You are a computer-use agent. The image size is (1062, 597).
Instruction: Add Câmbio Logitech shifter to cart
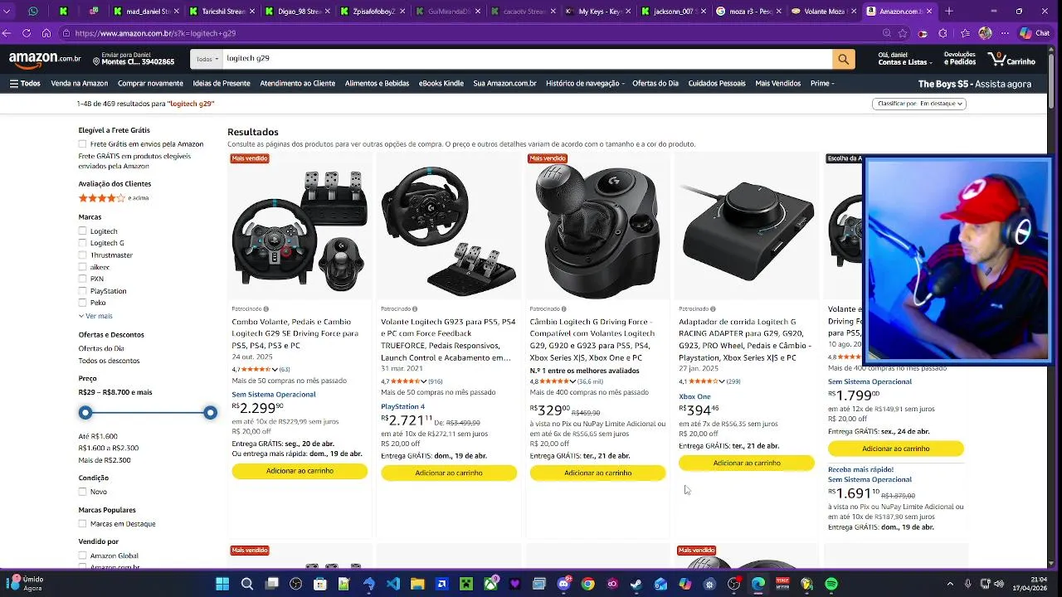click(597, 473)
